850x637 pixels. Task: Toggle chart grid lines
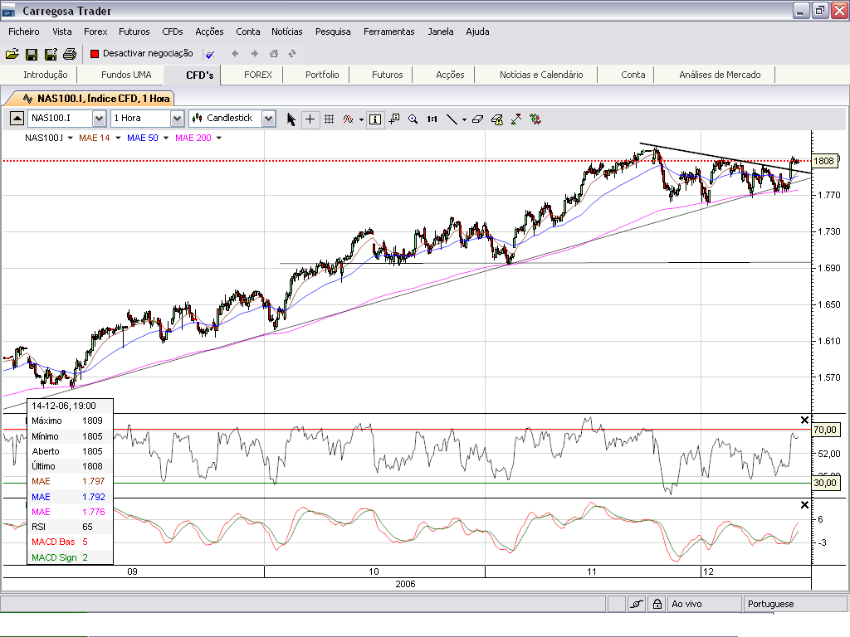(x=329, y=119)
